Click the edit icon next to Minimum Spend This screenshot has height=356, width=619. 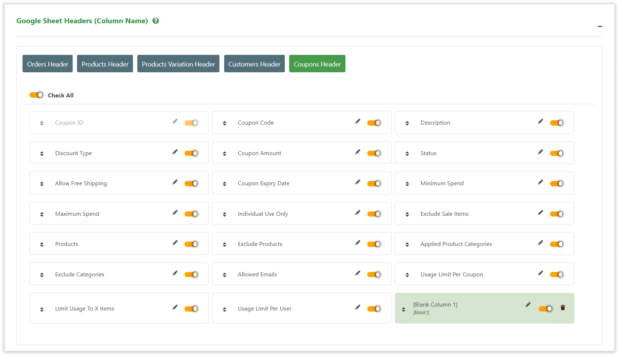click(x=541, y=182)
